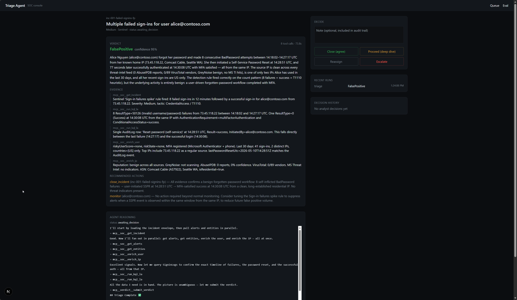Image resolution: width=517 pixels, height=300 pixels.
Task: Click the DECIDE panel heading
Action: pyautogui.click(x=319, y=22)
